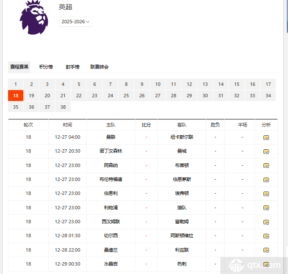Open the 联赛转会 tab

[99, 67]
